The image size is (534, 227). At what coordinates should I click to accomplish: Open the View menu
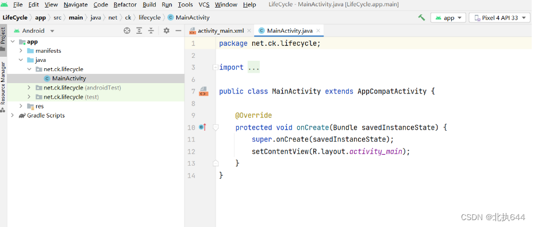tap(51, 5)
